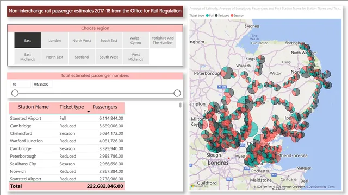The height and width of the screenshot is (195, 348).
Task: Grab the left handle of passenger slider
Action: [15, 93]
